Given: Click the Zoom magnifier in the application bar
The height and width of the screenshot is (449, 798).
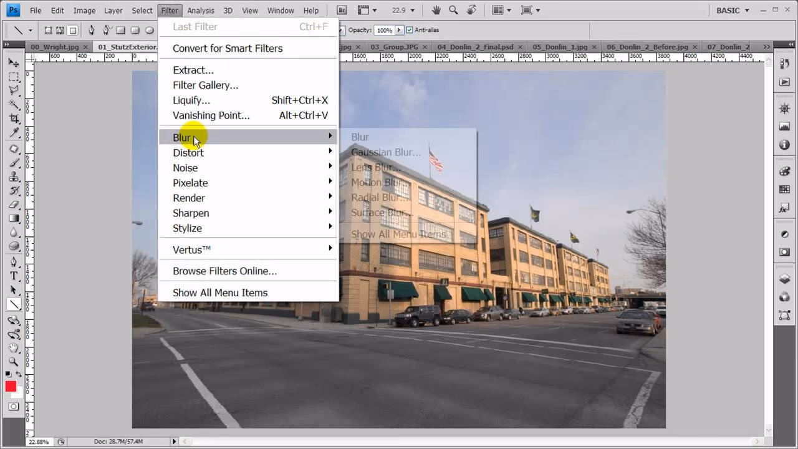Looking at the screenshot, I should [x=453, y=10].
